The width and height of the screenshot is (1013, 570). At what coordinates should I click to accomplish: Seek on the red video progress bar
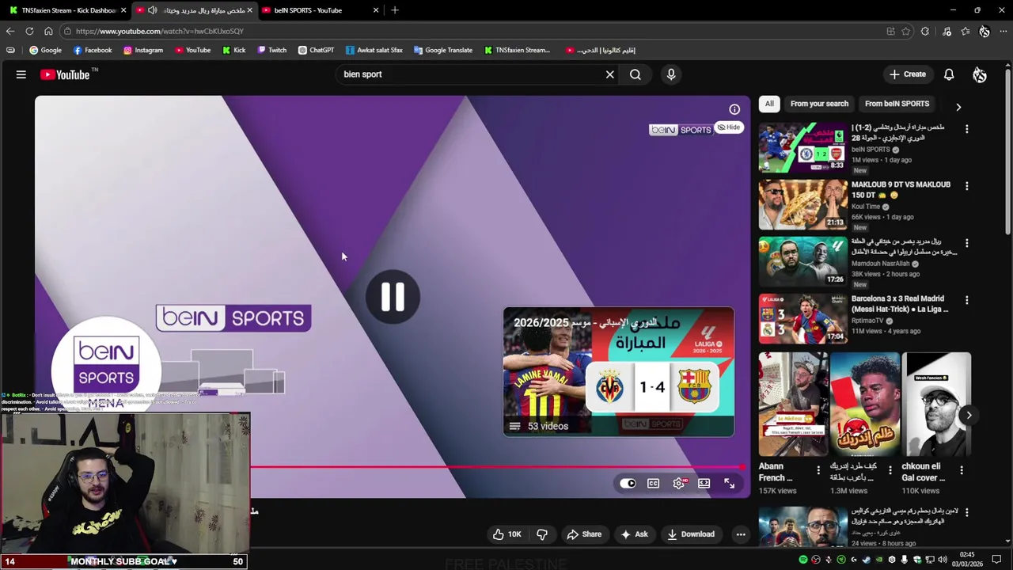[x=498, y=467]
